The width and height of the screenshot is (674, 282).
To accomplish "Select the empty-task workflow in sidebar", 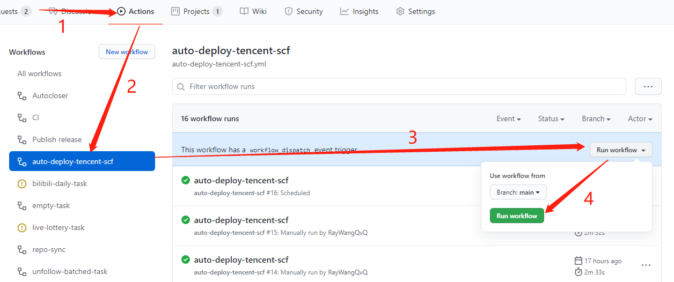I will tap(51, 206).
